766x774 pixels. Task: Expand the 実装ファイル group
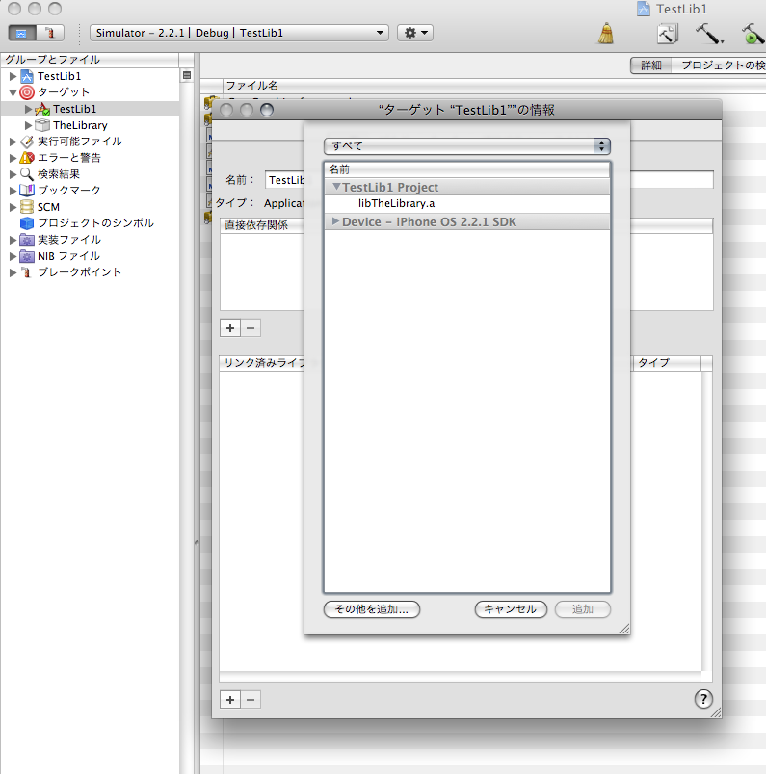[x=13, y=240]
